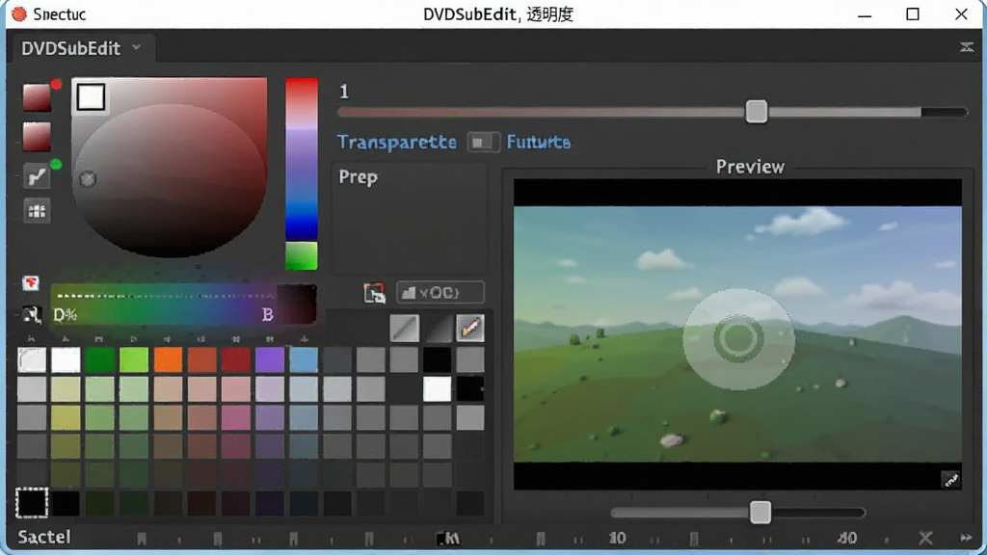Image resolution: width=987 pixels, height=555 pixels.
Task: Select the white square in the color field
Action: tap(92, 97)
